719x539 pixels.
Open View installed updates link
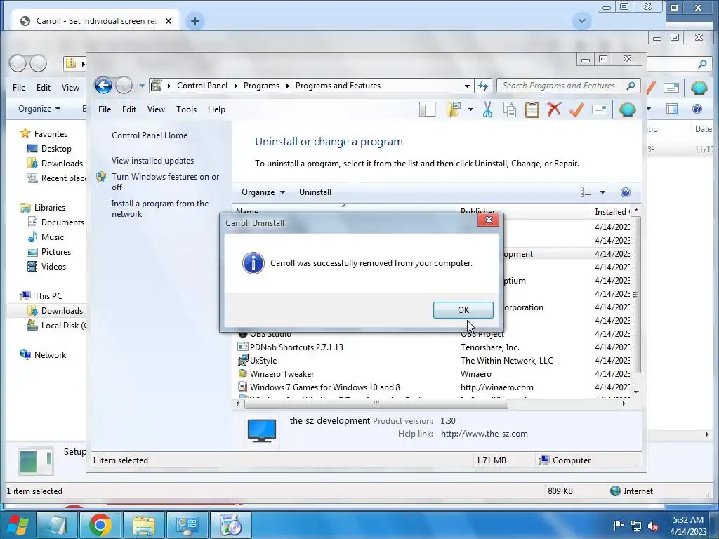point(152,161)
